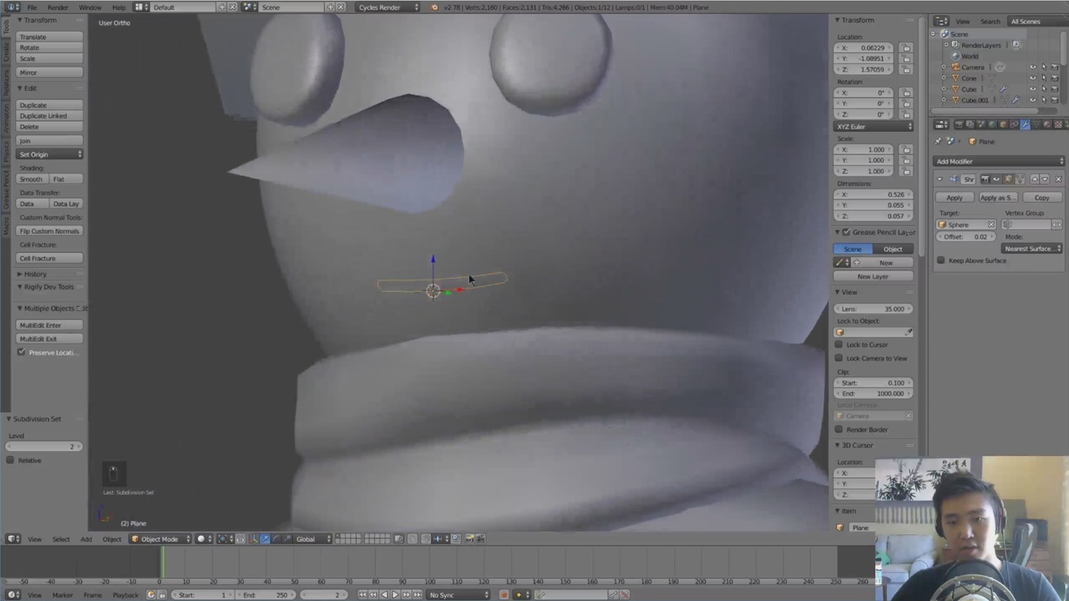Open the Modifiers tab wrench icon
This screenshot has height=601, width=1069.
(x=1025, y=125)
